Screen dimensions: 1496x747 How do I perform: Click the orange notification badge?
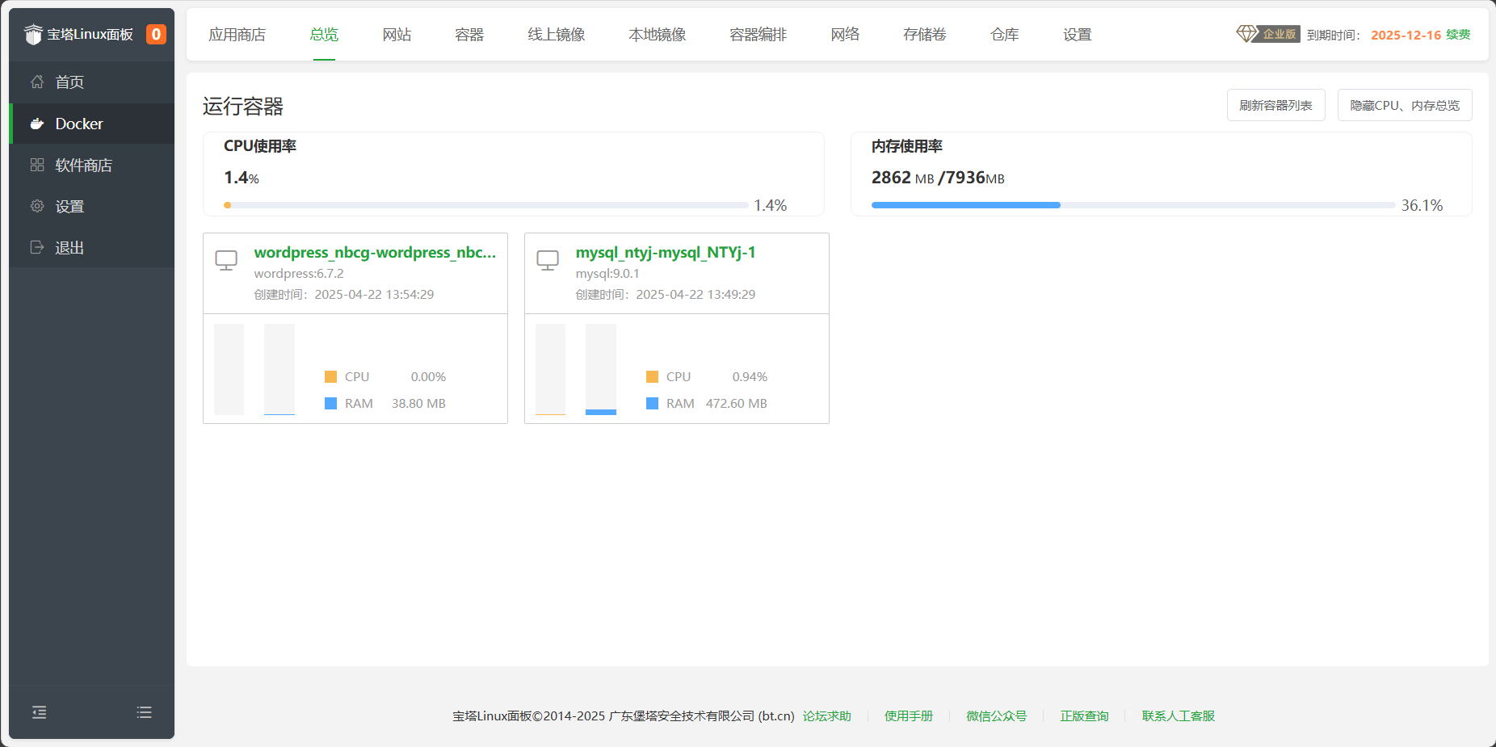[156, 34]
